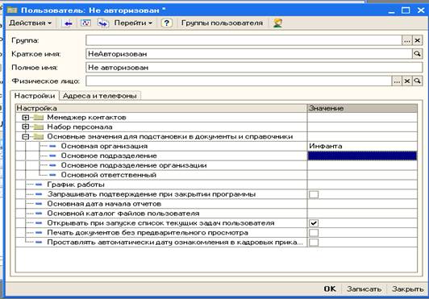Collapse the Основные значения для подстановки node
The width and height of the screenshot is (429, 299).
26,136
